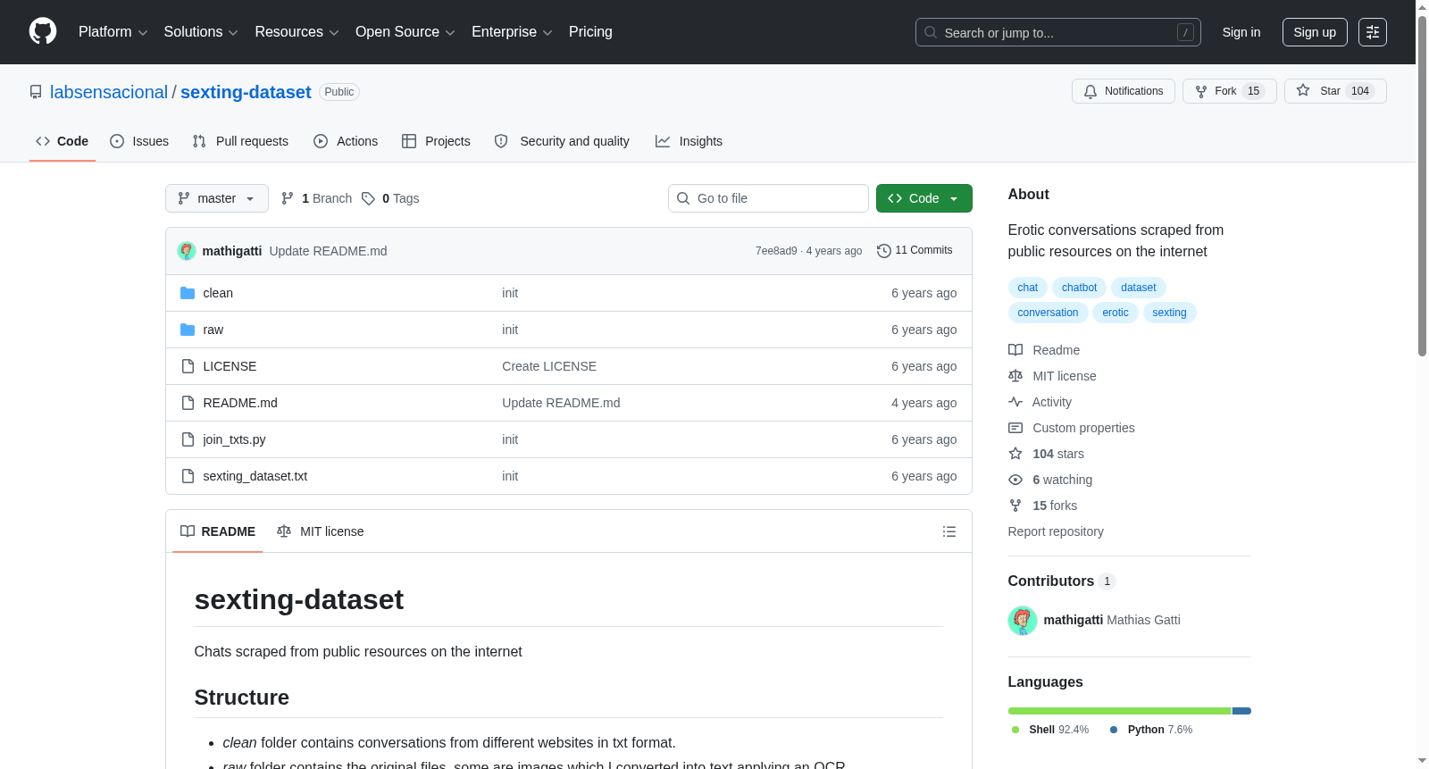This screenshot has height=769, width=1429.
Task: Switch to the Issues tab
Action: [x=139, y=141]
